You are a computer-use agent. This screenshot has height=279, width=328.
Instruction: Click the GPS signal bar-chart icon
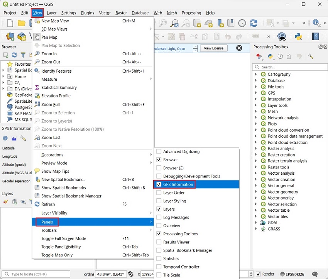(14, 138)
